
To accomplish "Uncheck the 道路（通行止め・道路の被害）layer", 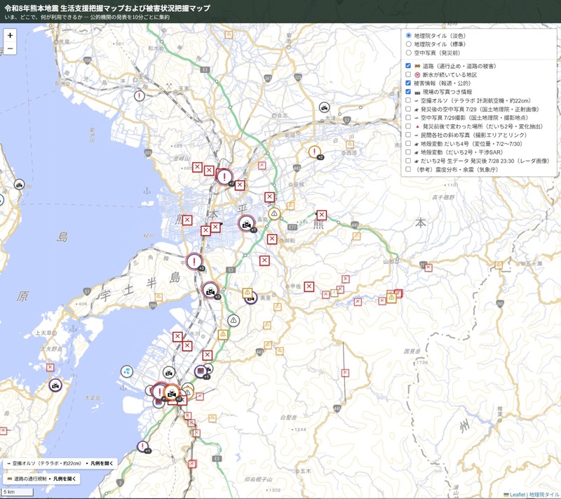I will [408, 66].
